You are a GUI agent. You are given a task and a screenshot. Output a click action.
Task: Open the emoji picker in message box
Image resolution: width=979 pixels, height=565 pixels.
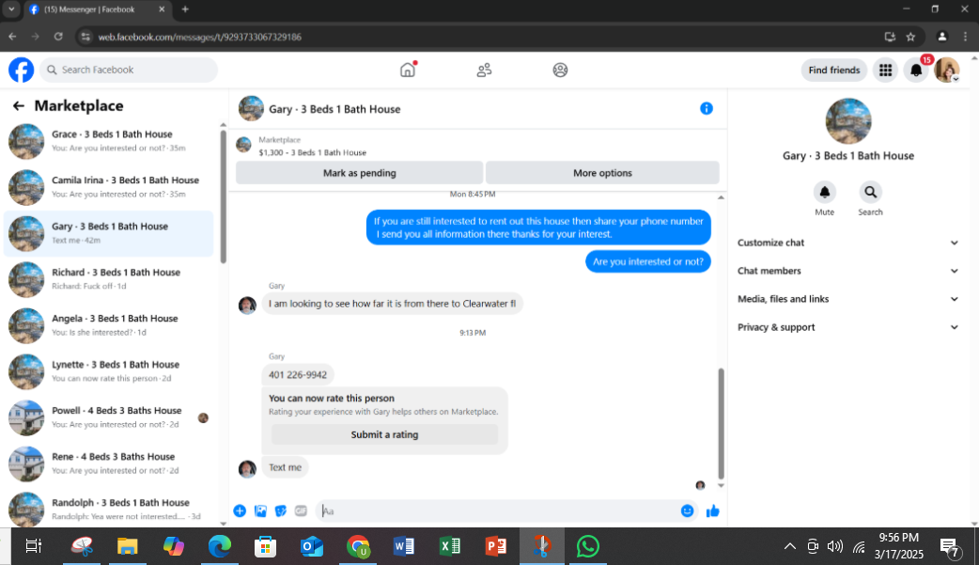point(688,511)
